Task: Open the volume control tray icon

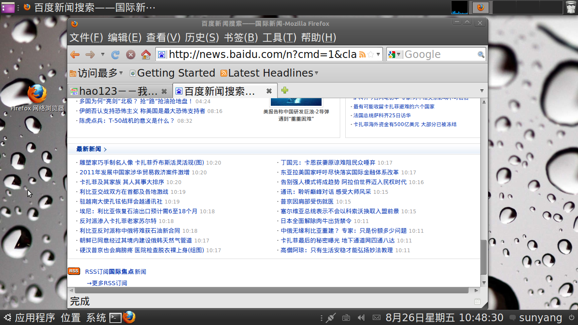Action: (361, 317)
